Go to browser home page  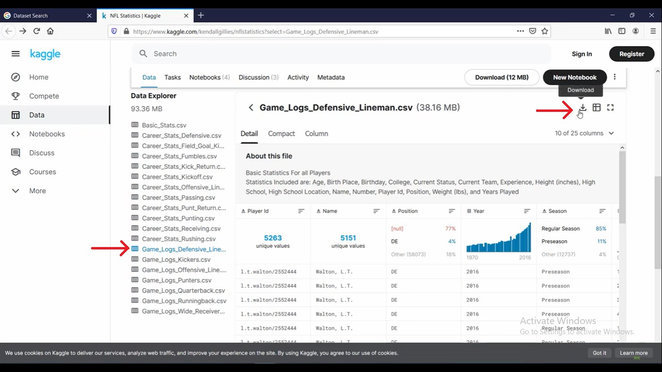(50, 31)
